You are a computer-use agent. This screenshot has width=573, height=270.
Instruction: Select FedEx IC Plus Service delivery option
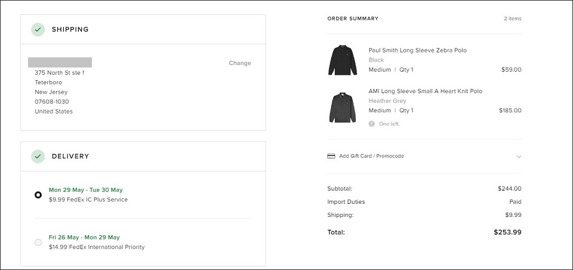[x=38, y=195]
